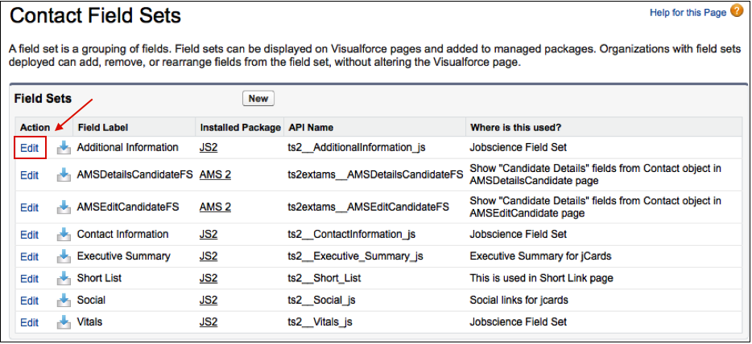This screenshot has height=344, width=752.
Task: Click the deploy icon for Executive Summary
Action: pos(64,256)
